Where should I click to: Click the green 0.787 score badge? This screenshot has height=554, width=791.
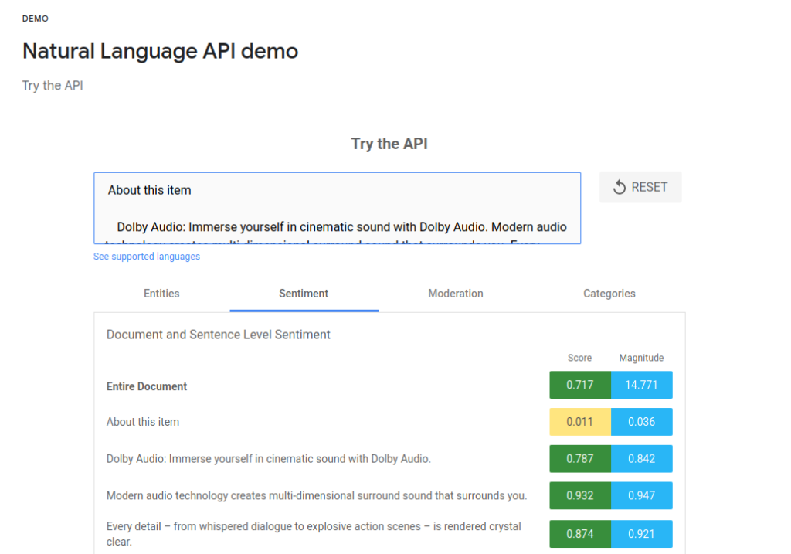click(580, 458)
